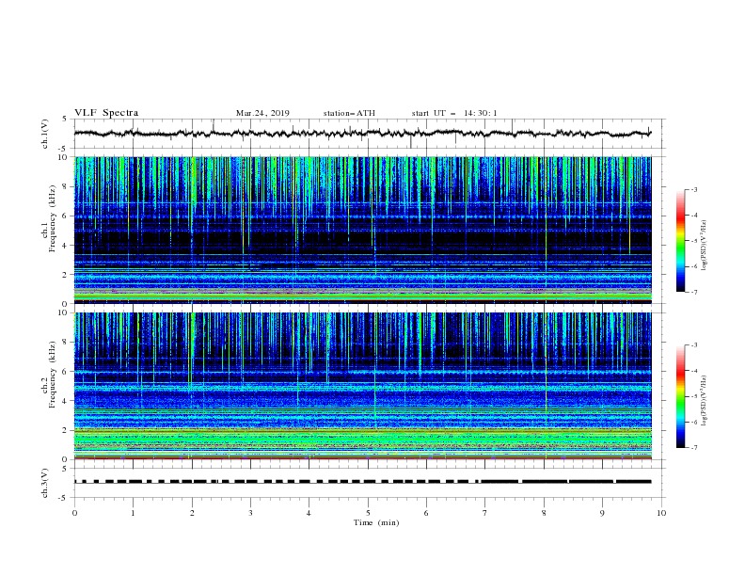Click the date 'Mar.24, 2019'
Screen dimensions: 745x576
click(262, 113)
